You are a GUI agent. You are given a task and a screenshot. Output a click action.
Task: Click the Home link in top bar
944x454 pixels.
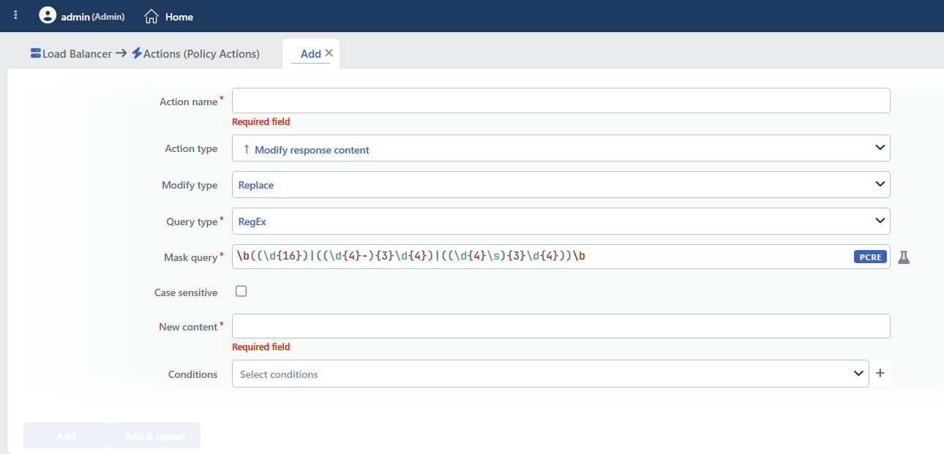(179, 16)
